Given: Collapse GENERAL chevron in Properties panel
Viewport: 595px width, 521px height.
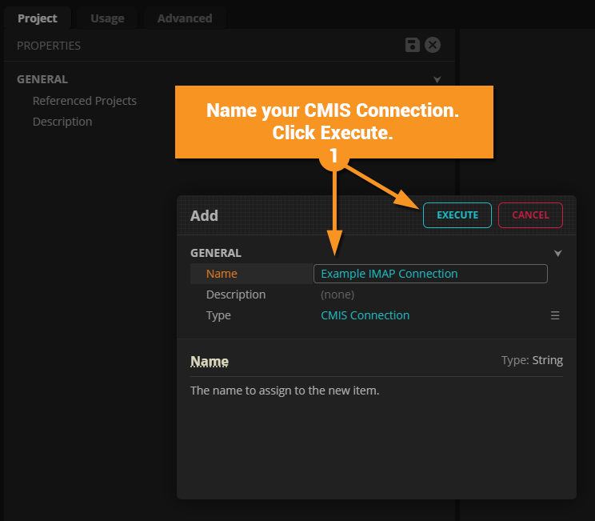Looking at the screenshot, I should pyautogui.click(x=437, y=79).
